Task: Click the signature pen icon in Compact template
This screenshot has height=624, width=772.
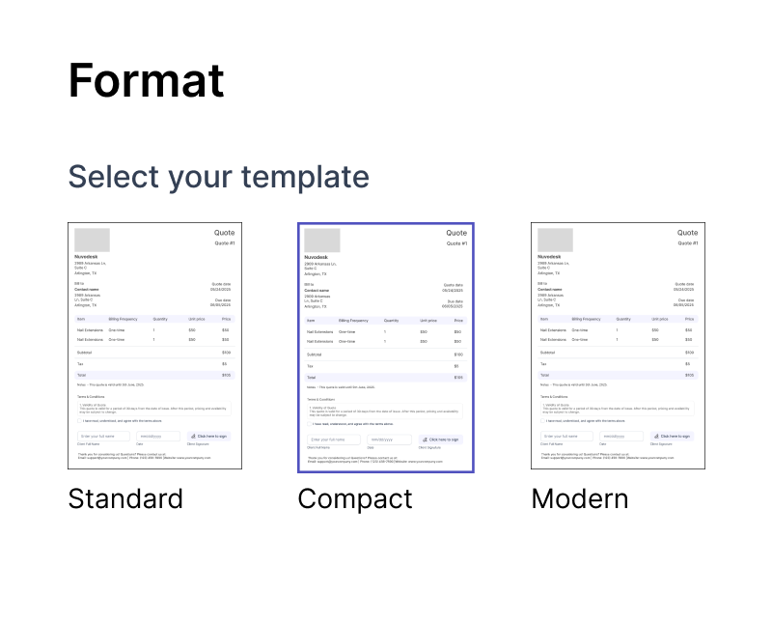Action: click(425, 440)
